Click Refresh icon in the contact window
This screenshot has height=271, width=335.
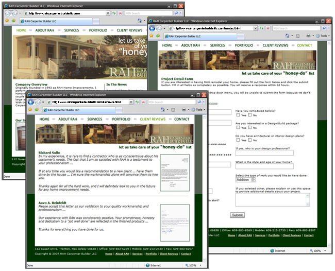pyautogui.click(x=261, y=28)
